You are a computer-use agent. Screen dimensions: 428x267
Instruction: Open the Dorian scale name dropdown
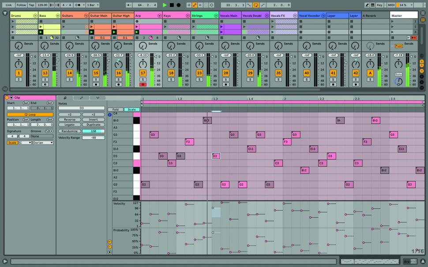[x=43, y=143]
